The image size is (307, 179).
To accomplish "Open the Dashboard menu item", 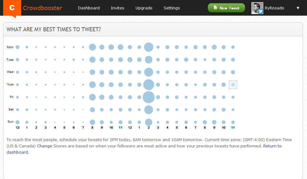I will point(89,8).
